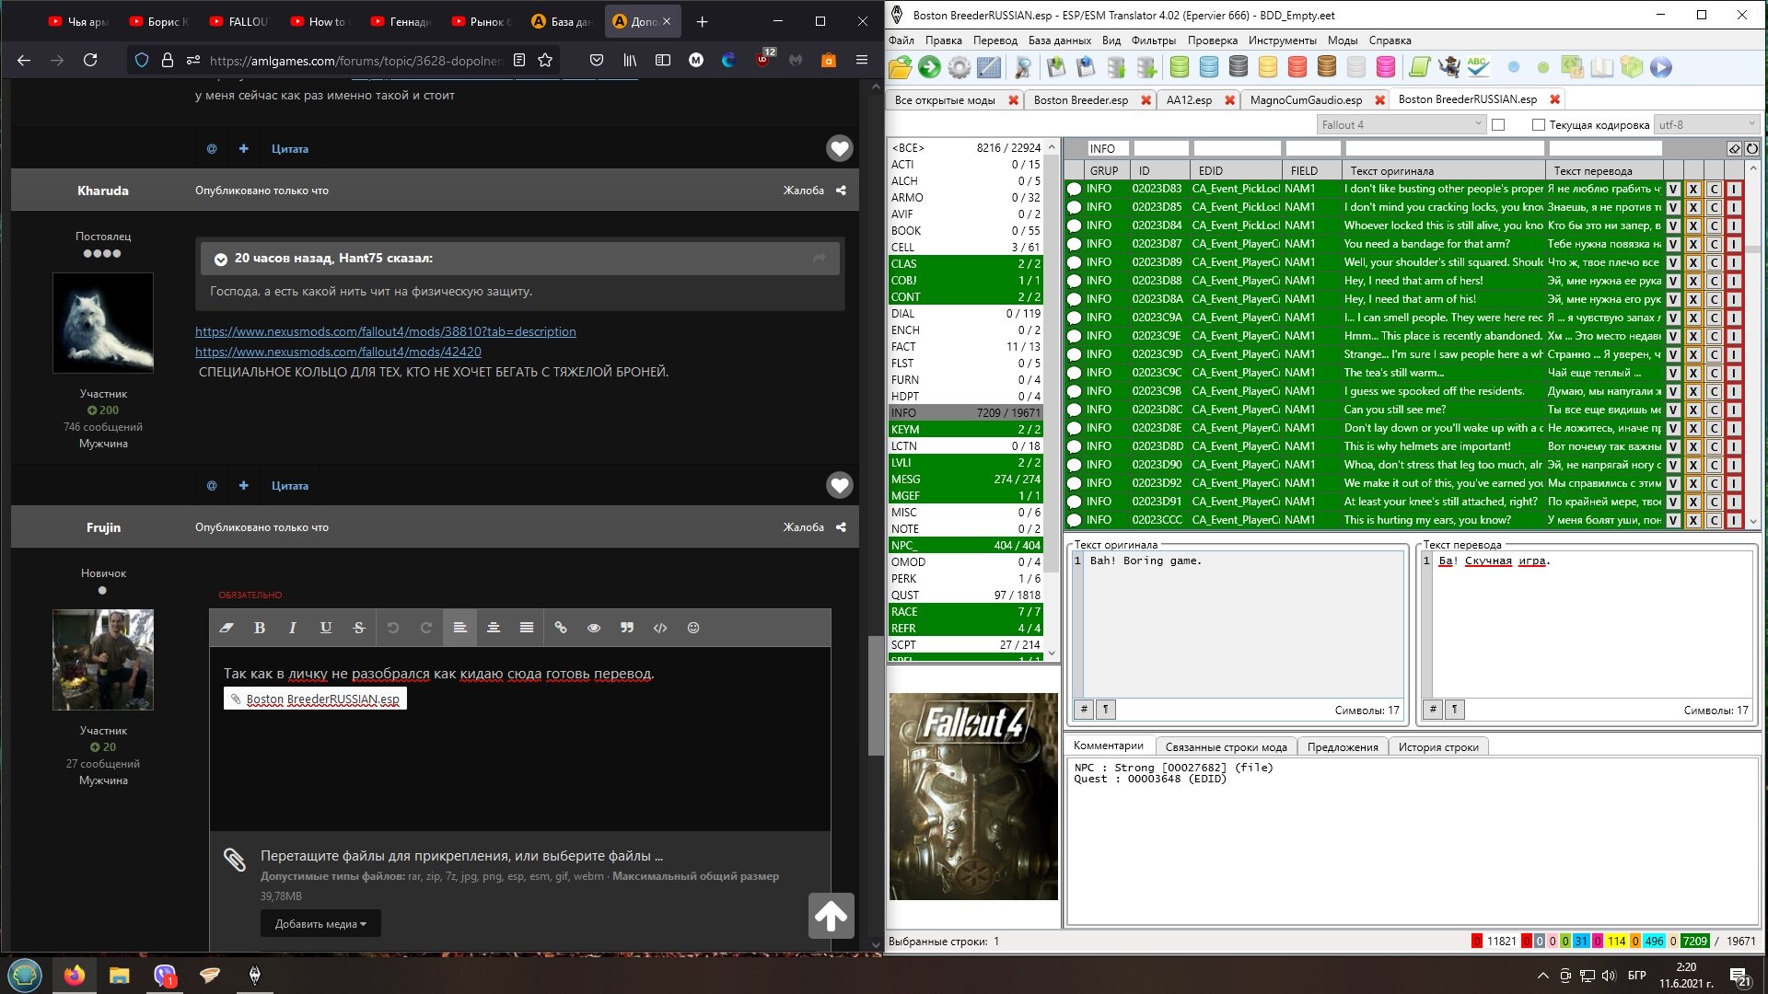Open the Fallout 4 game dropdown

(1401, 125)
